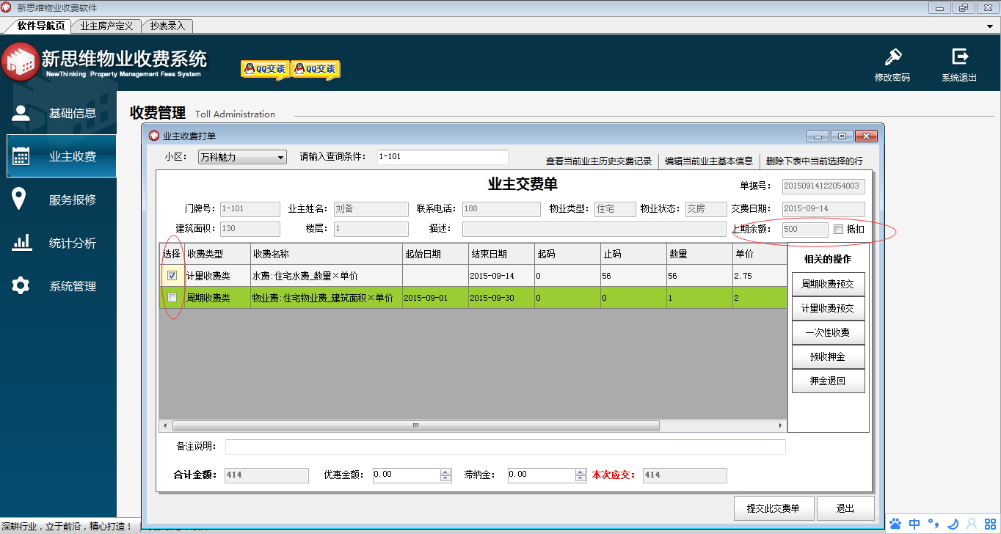Image resolution: width=1001 pixels, height=534 pixels.
Task: Select the 2015-09-01 起始日期 cell
Action: pyautogui.click(x=435, y=298)
